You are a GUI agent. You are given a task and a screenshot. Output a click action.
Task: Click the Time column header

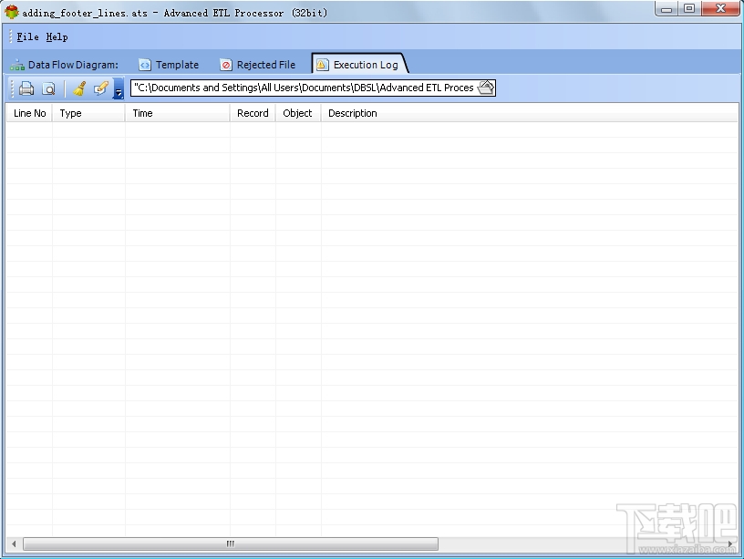[143, 112]
